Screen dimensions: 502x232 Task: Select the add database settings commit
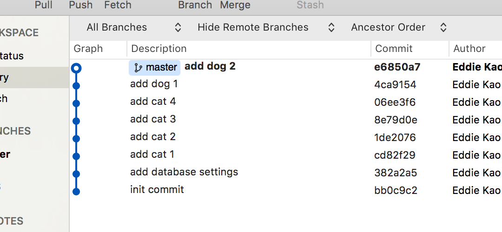(184, 172)
